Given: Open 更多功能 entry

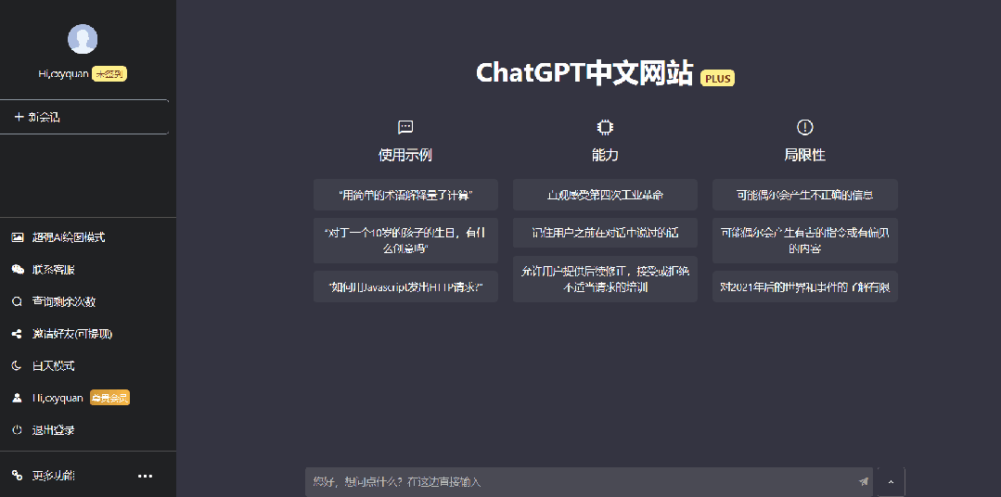Looking at the screenshot, I should click(x=55, y=476).
